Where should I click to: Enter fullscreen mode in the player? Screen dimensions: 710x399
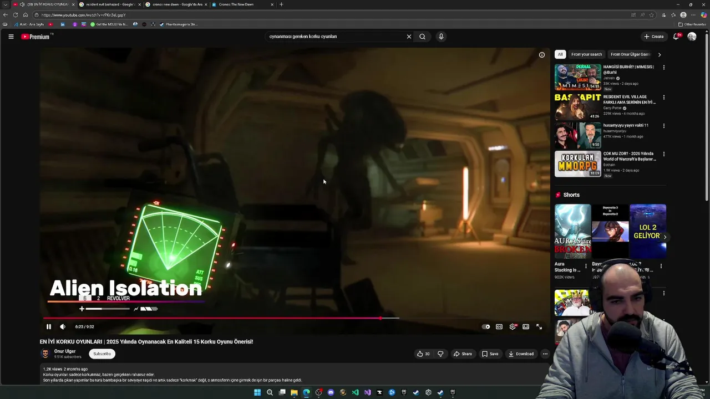tap(539, 327)
